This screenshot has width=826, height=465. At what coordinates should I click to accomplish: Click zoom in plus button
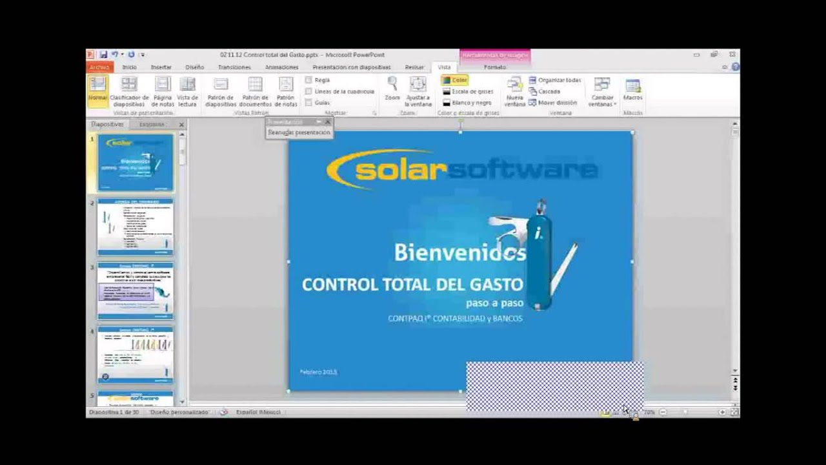click(x=722, y=412)
